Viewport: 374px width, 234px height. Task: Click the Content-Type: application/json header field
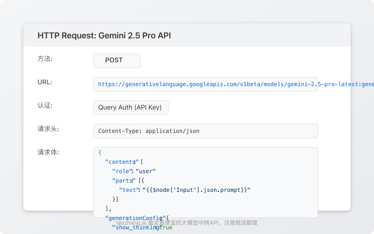tap(205, 131)
